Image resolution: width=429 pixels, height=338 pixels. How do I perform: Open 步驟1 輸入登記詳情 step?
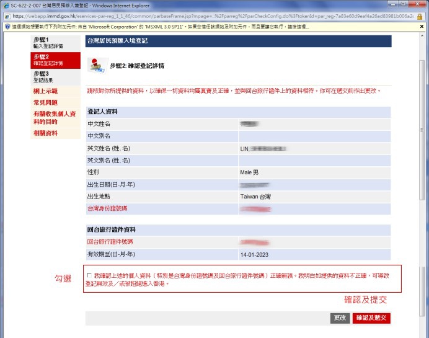point(56,43)
